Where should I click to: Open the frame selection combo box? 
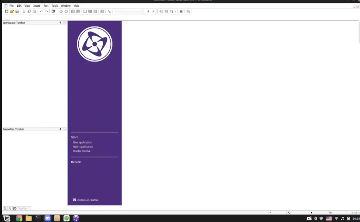pos(130,11)
